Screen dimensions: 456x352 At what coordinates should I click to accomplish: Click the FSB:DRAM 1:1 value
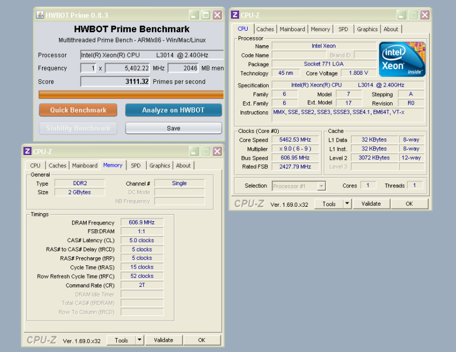coord(142,231)
